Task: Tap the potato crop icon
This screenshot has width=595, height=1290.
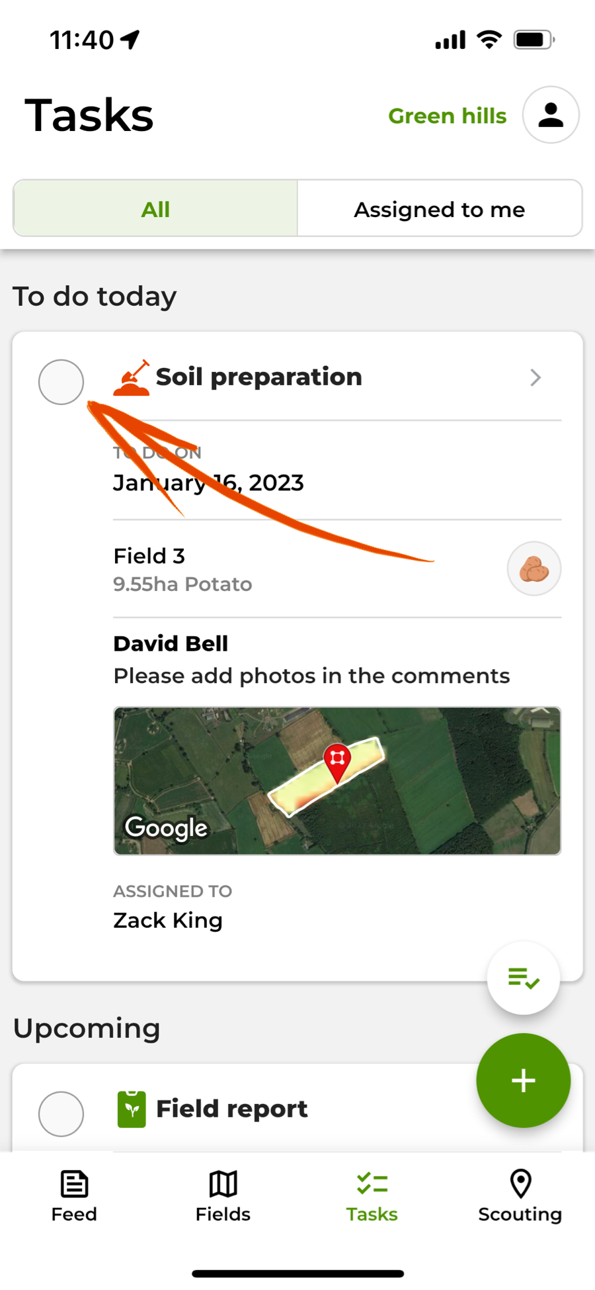Action: point(534,569)
